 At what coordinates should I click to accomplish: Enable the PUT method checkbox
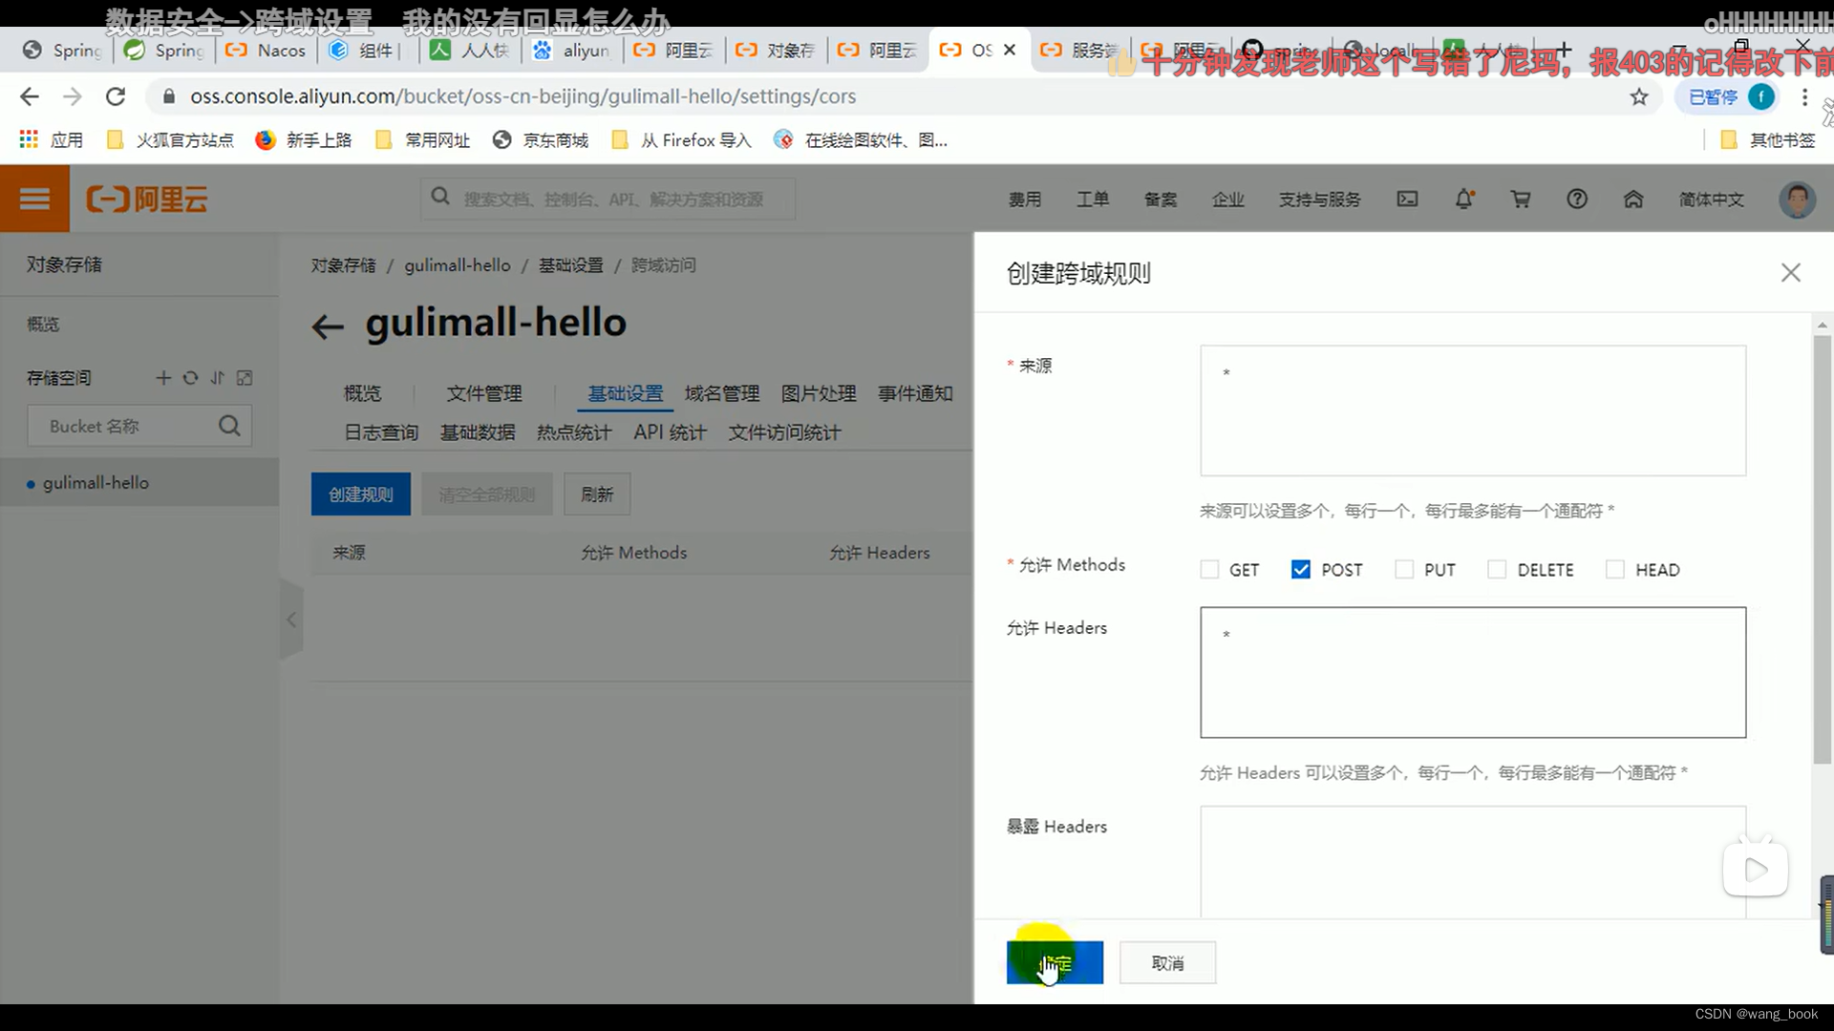click(x=1404, y=570)
